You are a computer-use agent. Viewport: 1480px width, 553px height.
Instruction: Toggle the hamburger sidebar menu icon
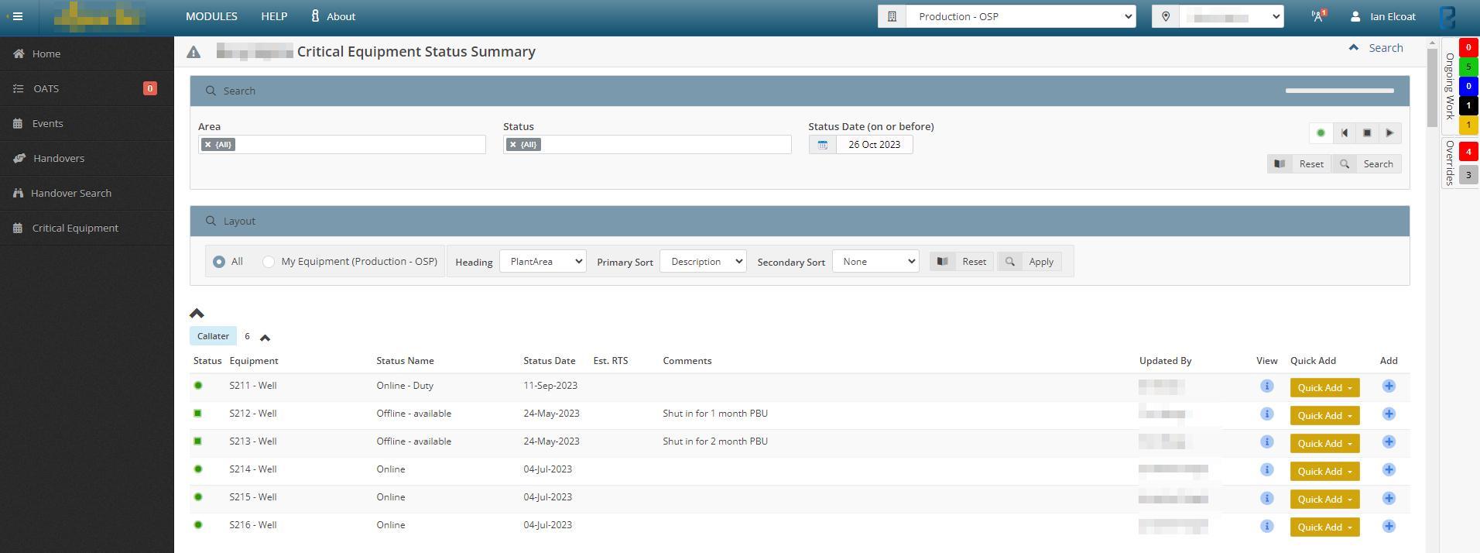(17, 16)
